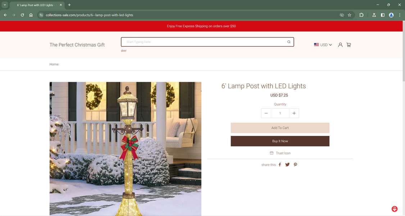
Task: Open the tab search dropdown arrow
Action: click(5, 5)
